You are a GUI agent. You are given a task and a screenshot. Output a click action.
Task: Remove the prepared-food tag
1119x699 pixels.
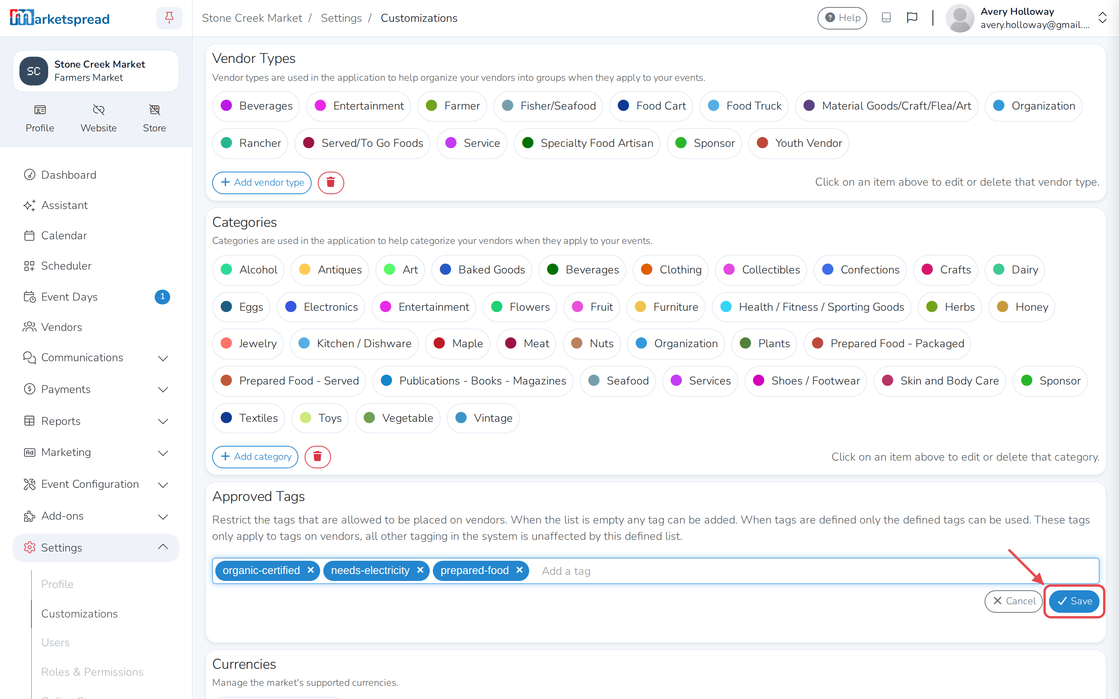point(519,570)
